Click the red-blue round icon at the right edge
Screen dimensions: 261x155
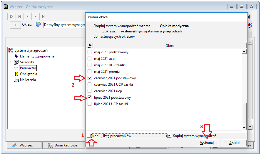(x=250, y=25)
